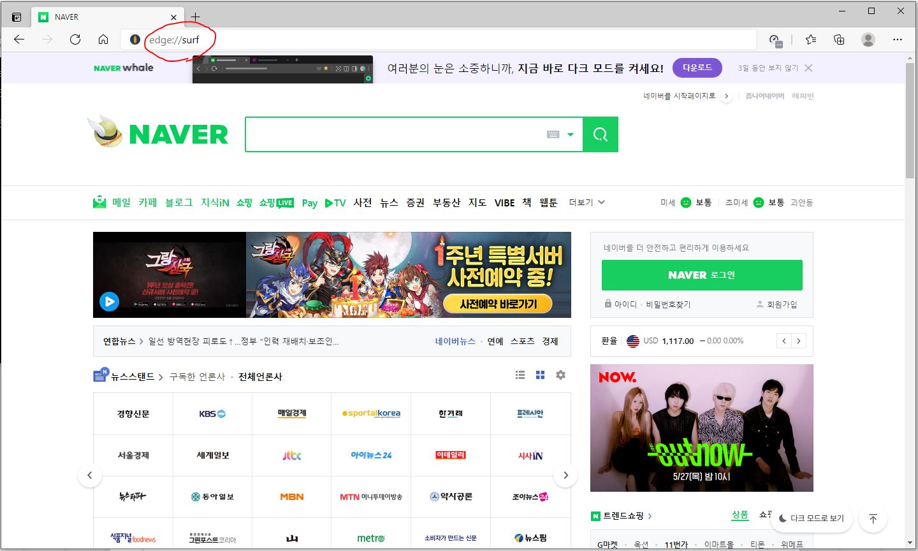Open the tab actions menu icon
Viewport: 918px width, 551px height.
point(17,17)
